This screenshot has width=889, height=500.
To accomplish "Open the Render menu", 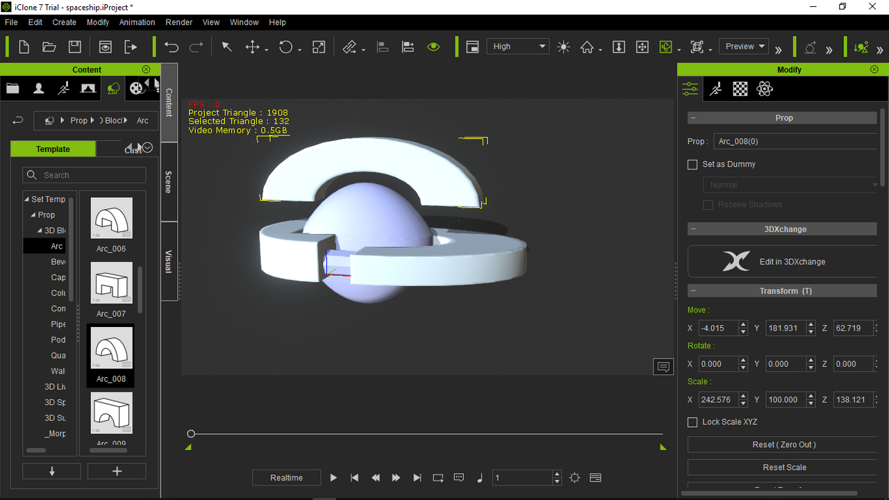I will click(x=179, y=22).
